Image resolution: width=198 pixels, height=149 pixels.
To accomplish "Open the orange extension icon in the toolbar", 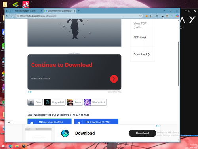I will pos(147,16).
